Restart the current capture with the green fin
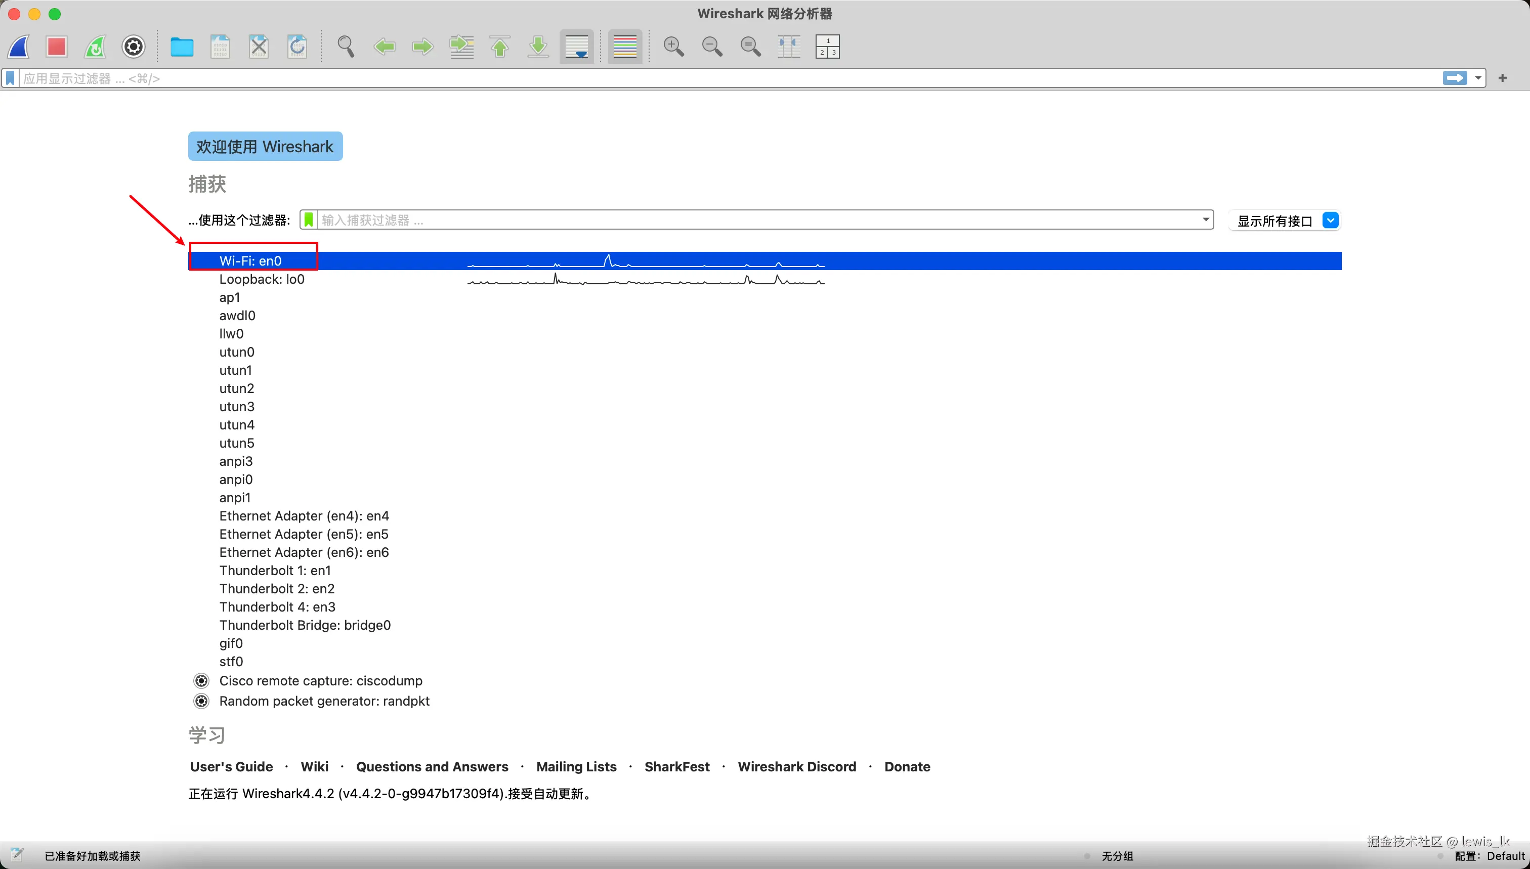This screenshot has width=1530, height=869. [x=96, y=47]
